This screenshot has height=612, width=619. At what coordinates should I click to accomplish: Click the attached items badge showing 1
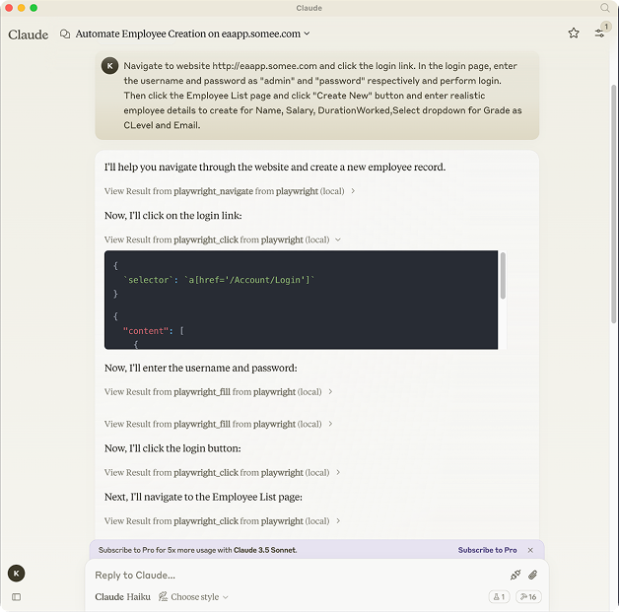tap(499, 597)
